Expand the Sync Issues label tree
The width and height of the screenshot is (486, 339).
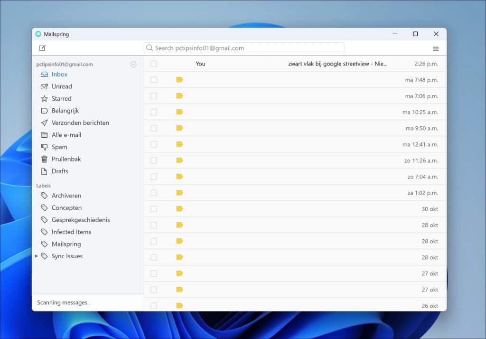click(x=37, y=256)
